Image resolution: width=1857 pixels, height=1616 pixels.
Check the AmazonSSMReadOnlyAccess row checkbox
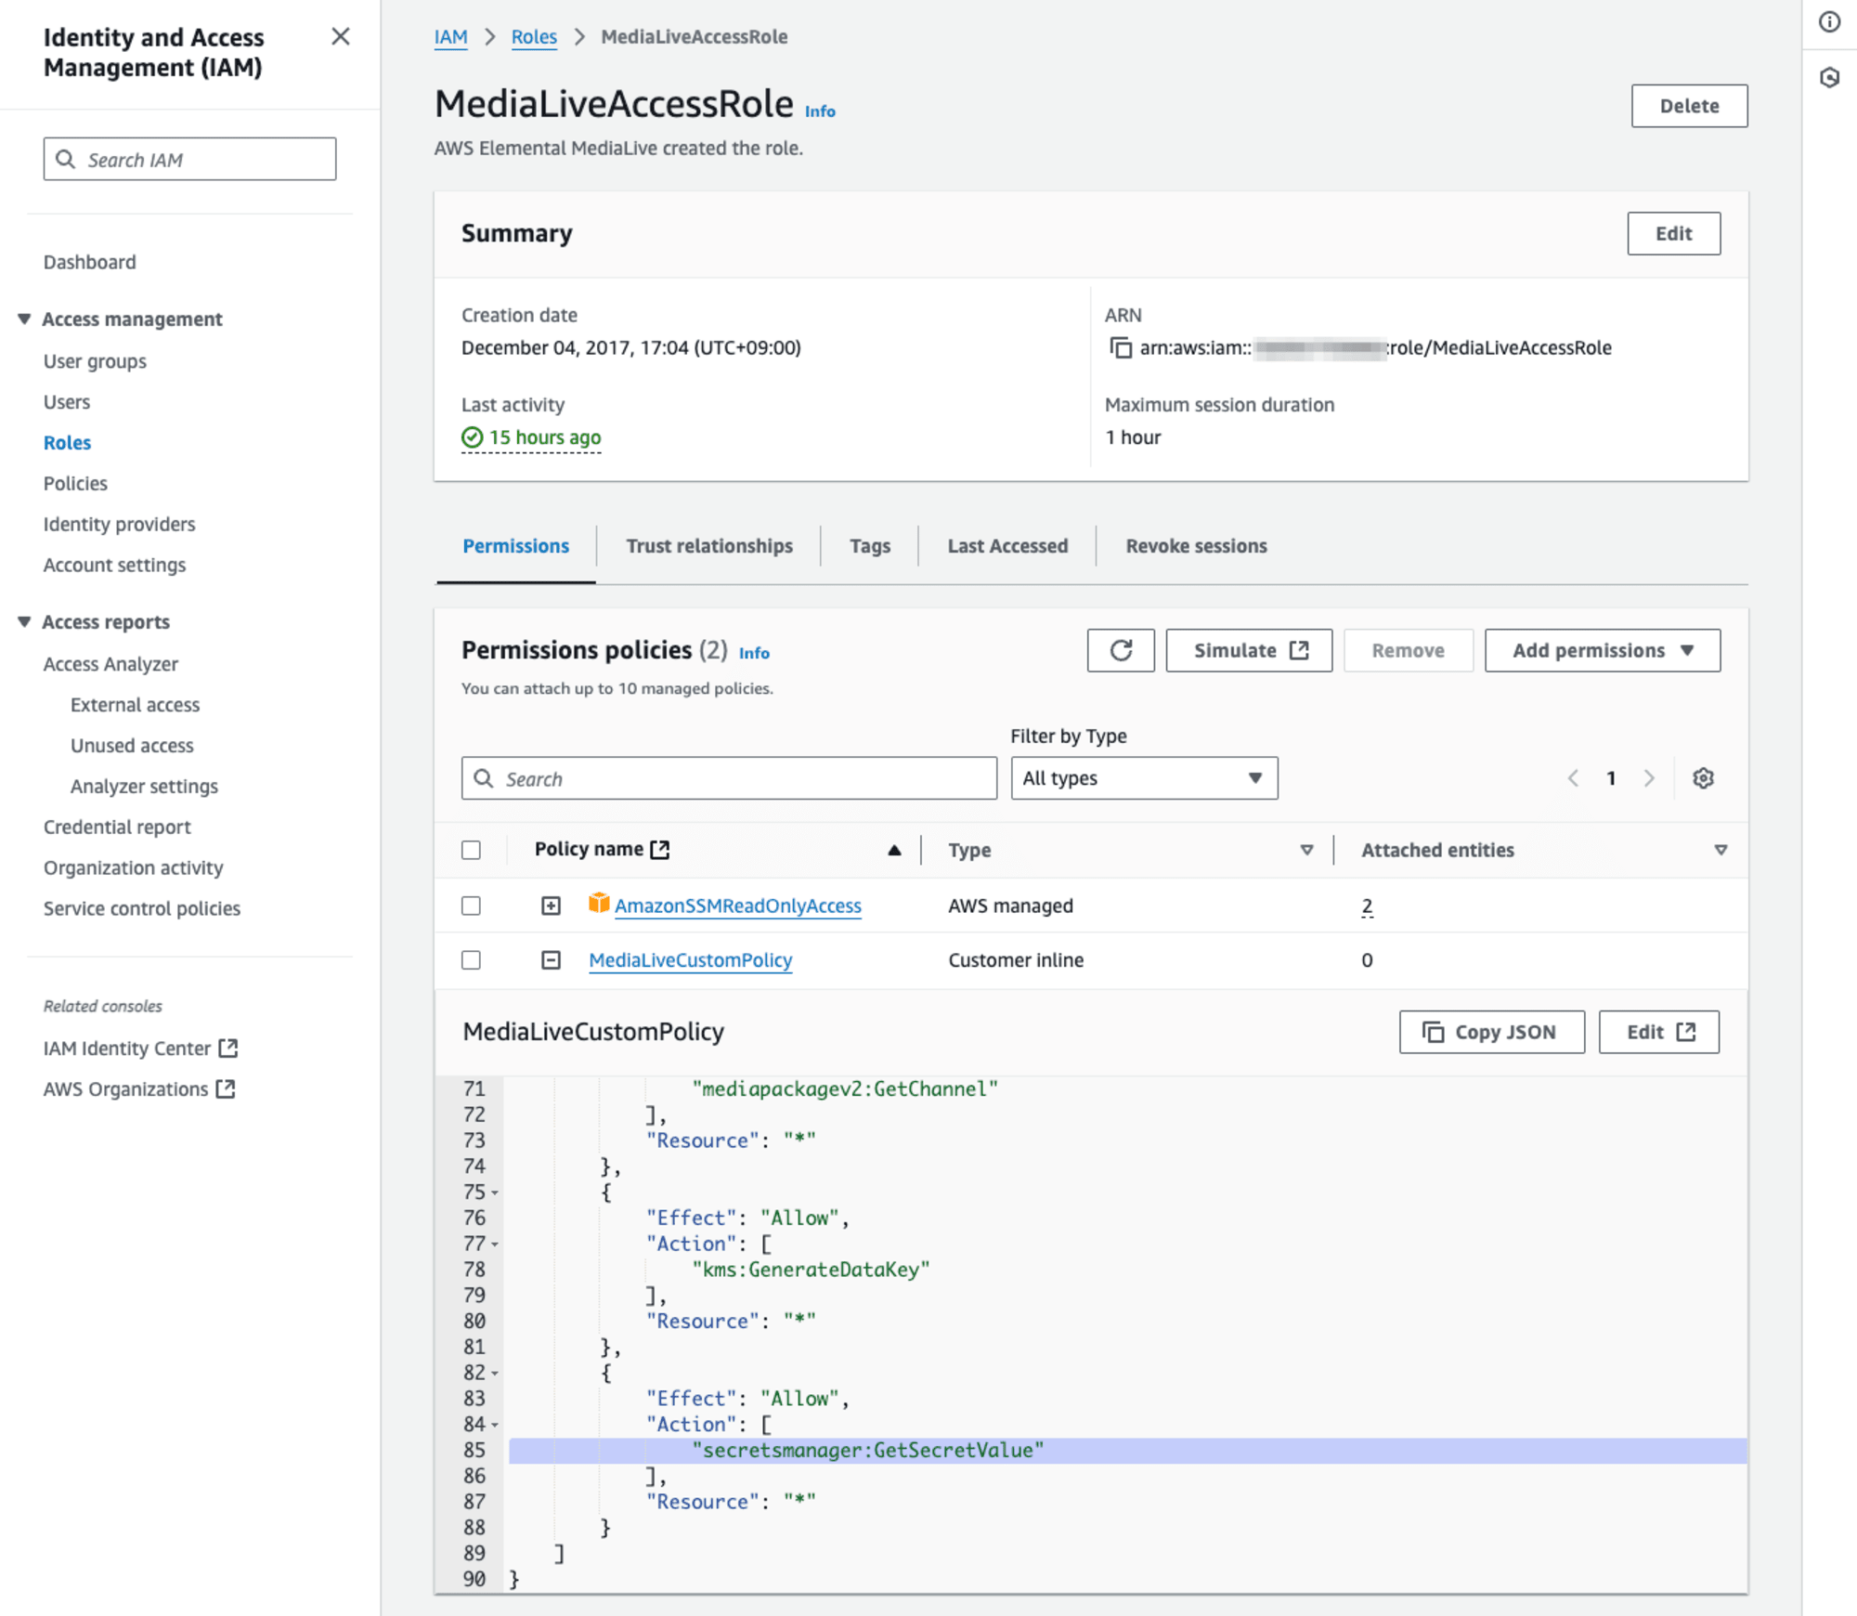point(471,906)
